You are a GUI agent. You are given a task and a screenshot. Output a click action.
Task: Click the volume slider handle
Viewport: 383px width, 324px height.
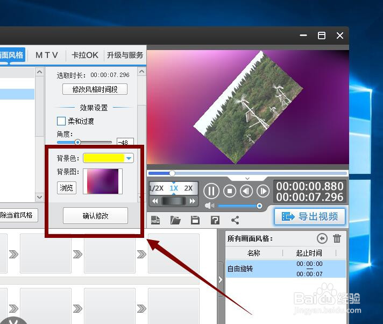[259, 206]
